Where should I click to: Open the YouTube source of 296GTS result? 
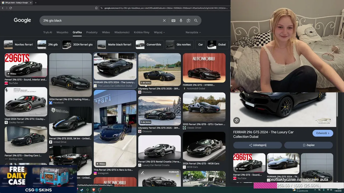coord(11,83)
